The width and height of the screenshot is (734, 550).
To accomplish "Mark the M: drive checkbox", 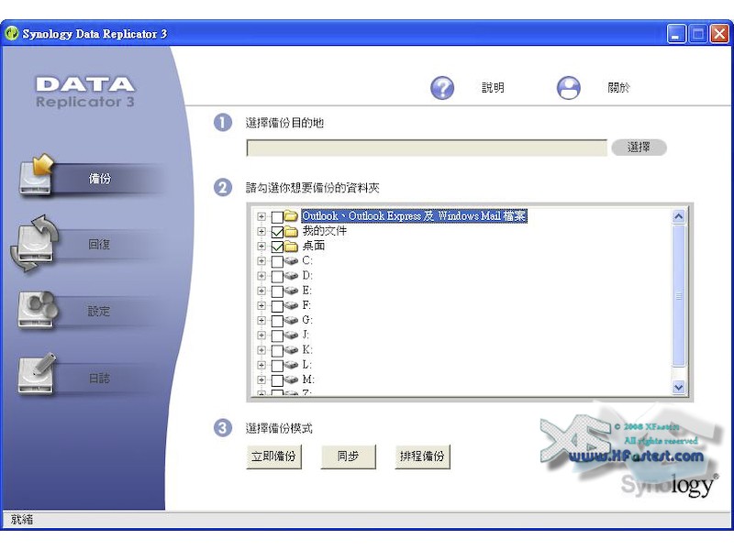I will coord(277,380).
